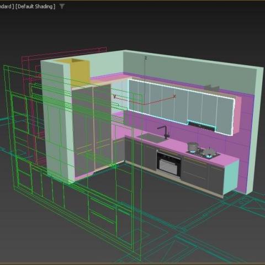Click the viewport filter funnel icon
Screen dimensions: 265x265
(62, 7)
